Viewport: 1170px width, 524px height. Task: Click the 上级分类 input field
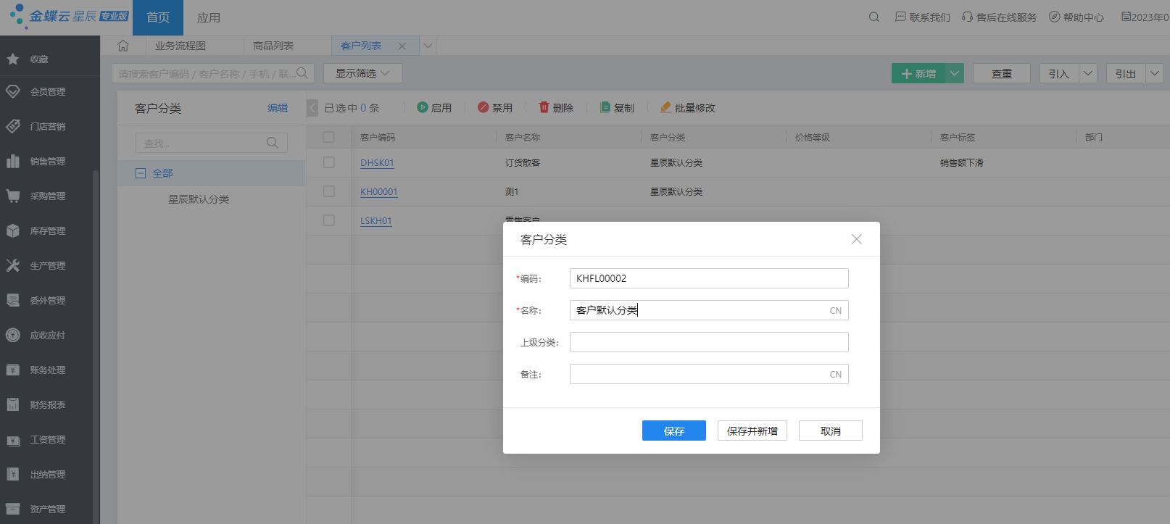pos(709,342)
